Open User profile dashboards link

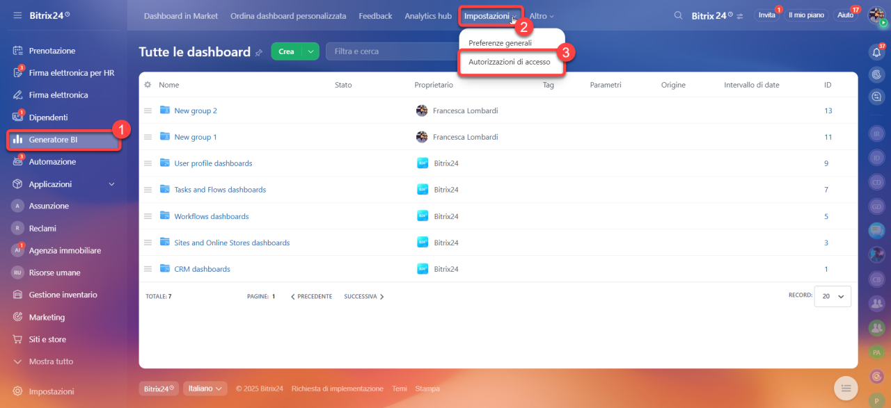tap(213, 163)
